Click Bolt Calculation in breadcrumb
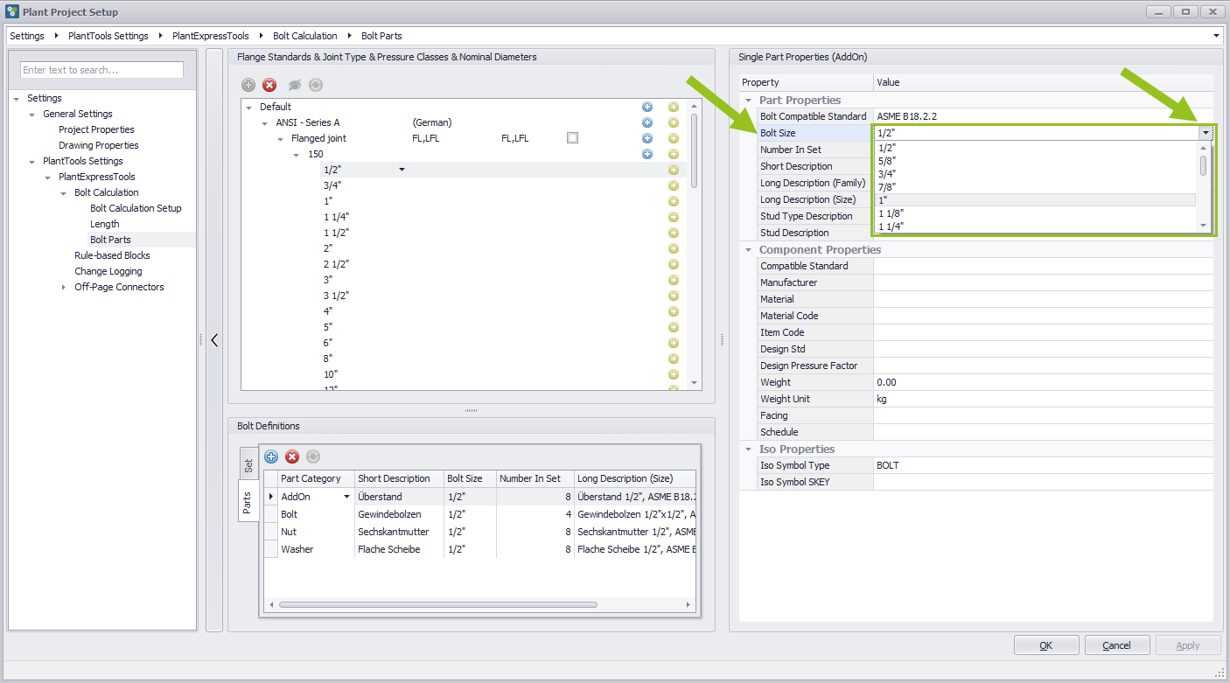 point(305,36)
